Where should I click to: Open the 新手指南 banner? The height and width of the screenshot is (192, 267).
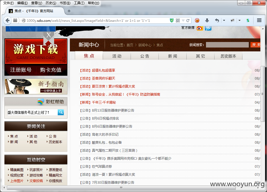pyautogui.click(x=36, y=86)
